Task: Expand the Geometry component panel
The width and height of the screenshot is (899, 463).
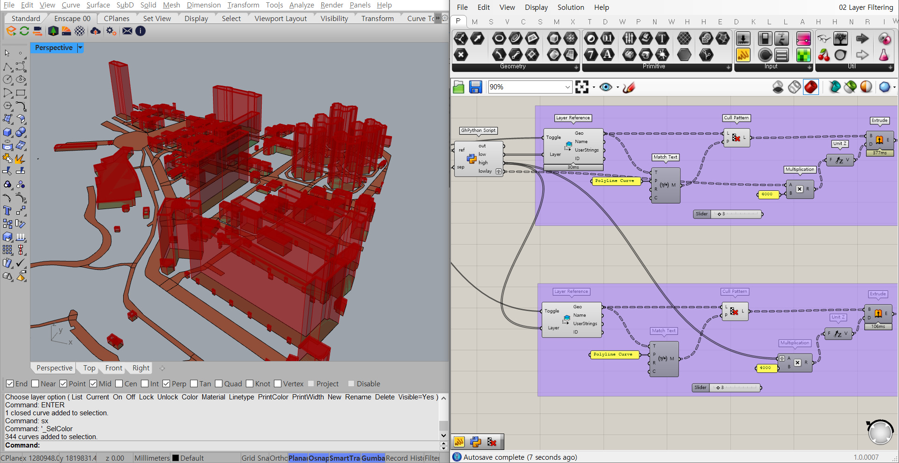Action: (x=576, y=67)
